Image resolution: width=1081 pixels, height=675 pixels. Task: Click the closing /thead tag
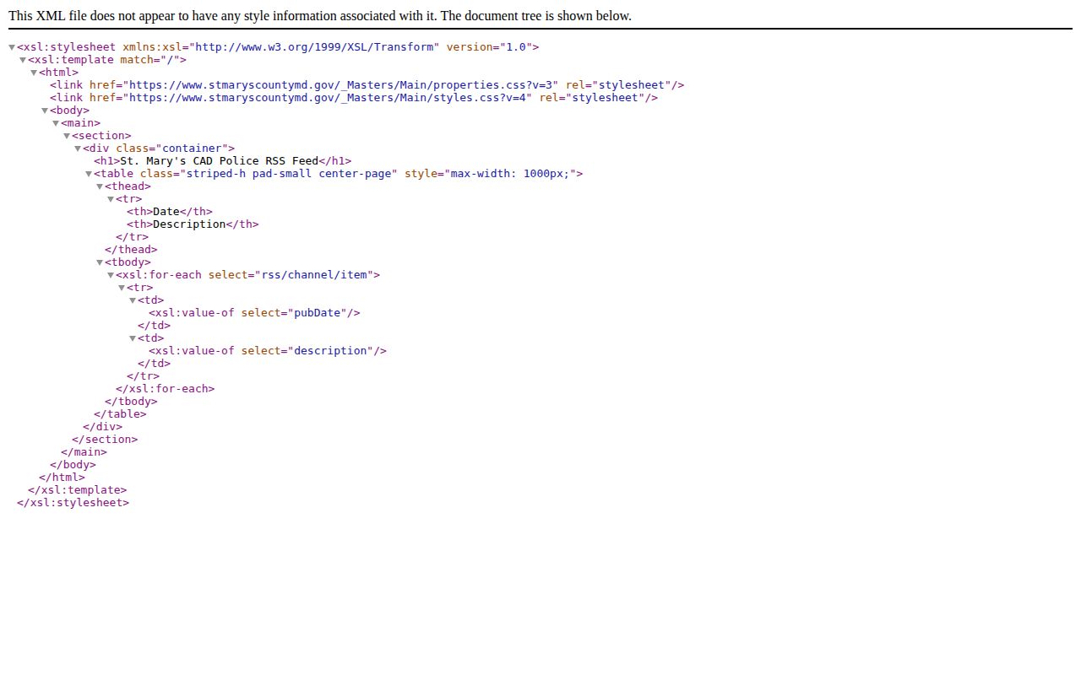[131, 250]
